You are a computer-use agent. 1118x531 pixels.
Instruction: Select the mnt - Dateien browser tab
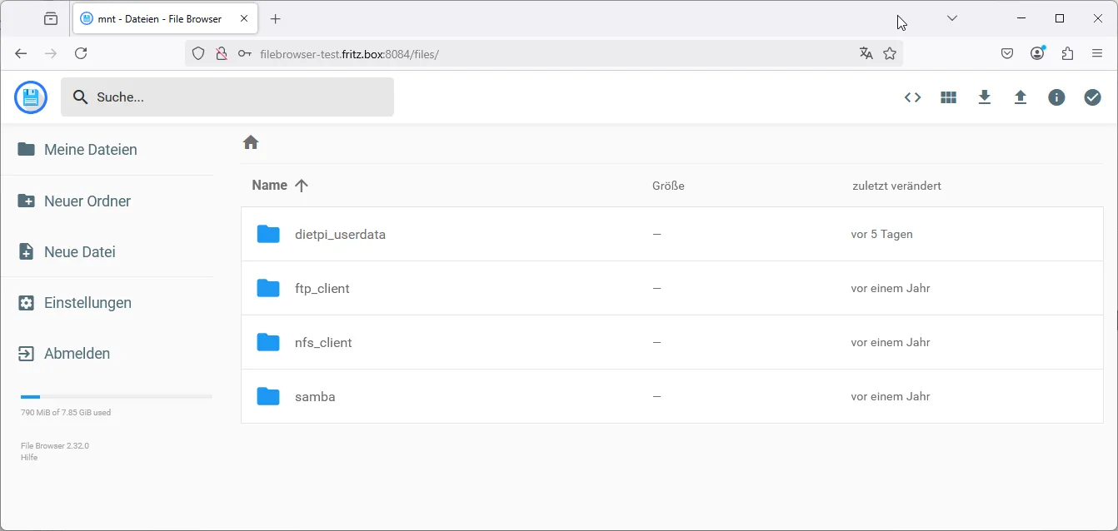158,17
